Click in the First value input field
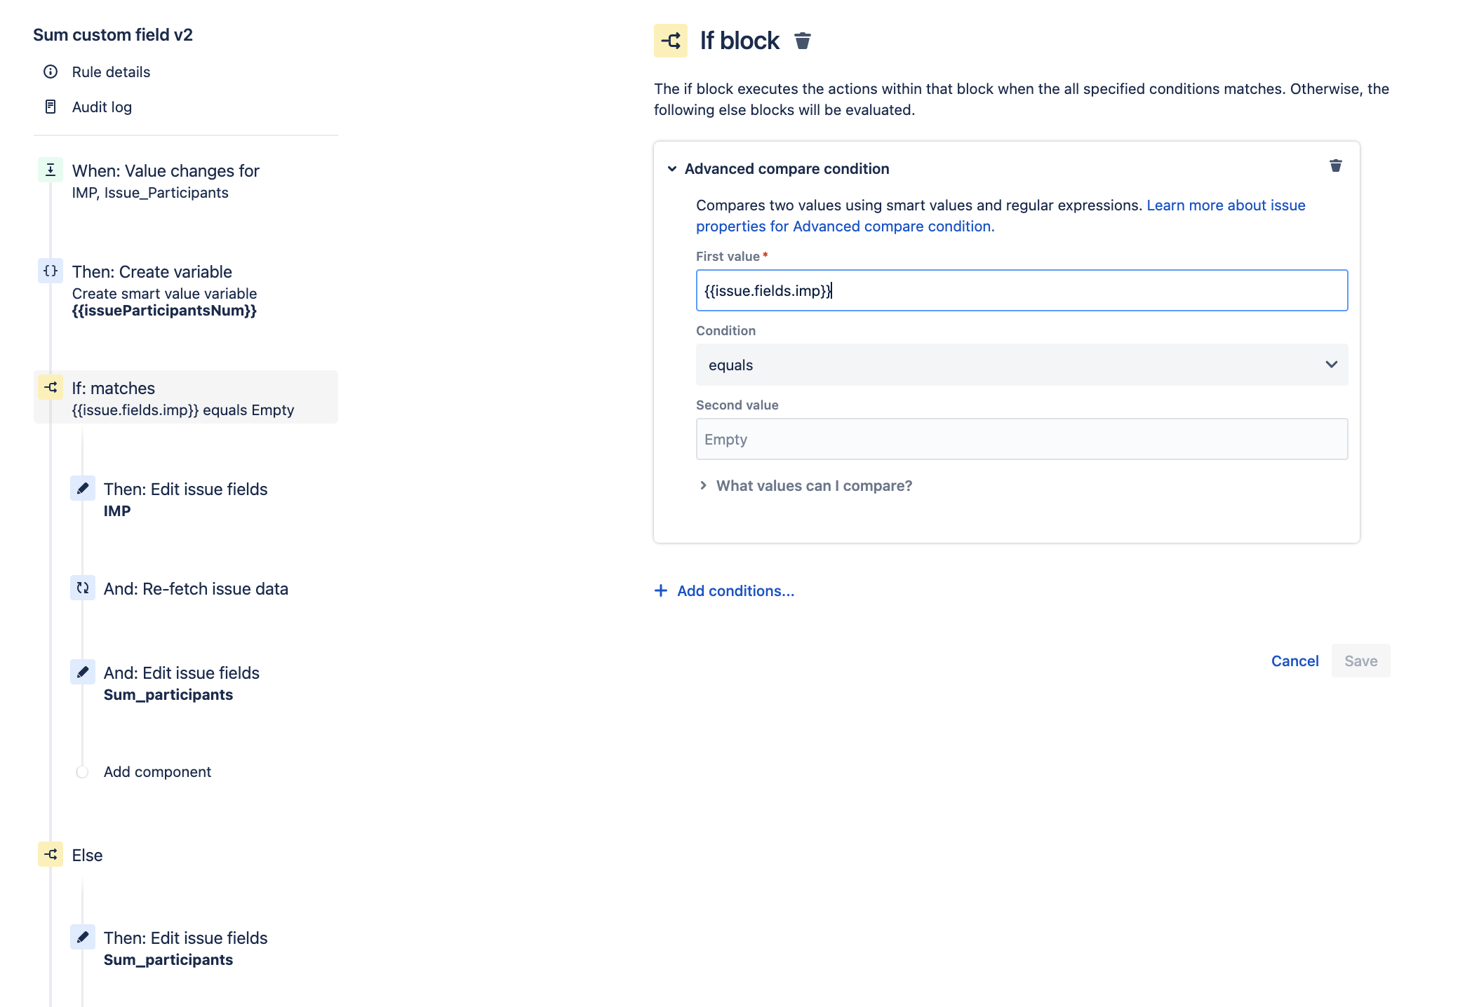 coord(1021,290)
